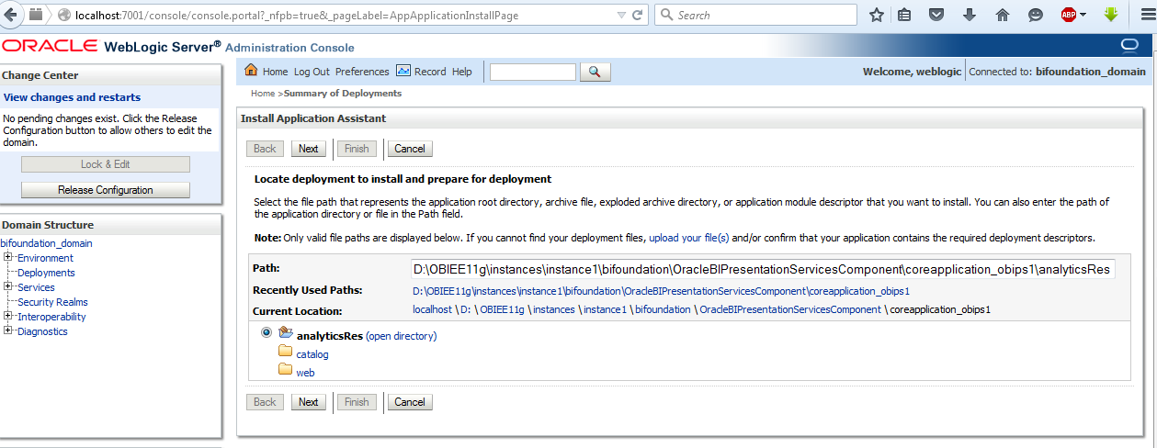Click instance1 in Current Location path

click(x=604, y=309)
